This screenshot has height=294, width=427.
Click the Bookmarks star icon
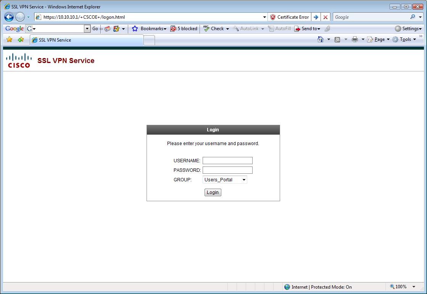click(x=135, y=28)
